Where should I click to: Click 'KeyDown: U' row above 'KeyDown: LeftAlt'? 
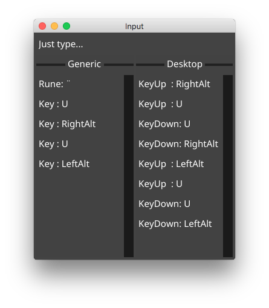pyautogui.click(x=164, y=204)
